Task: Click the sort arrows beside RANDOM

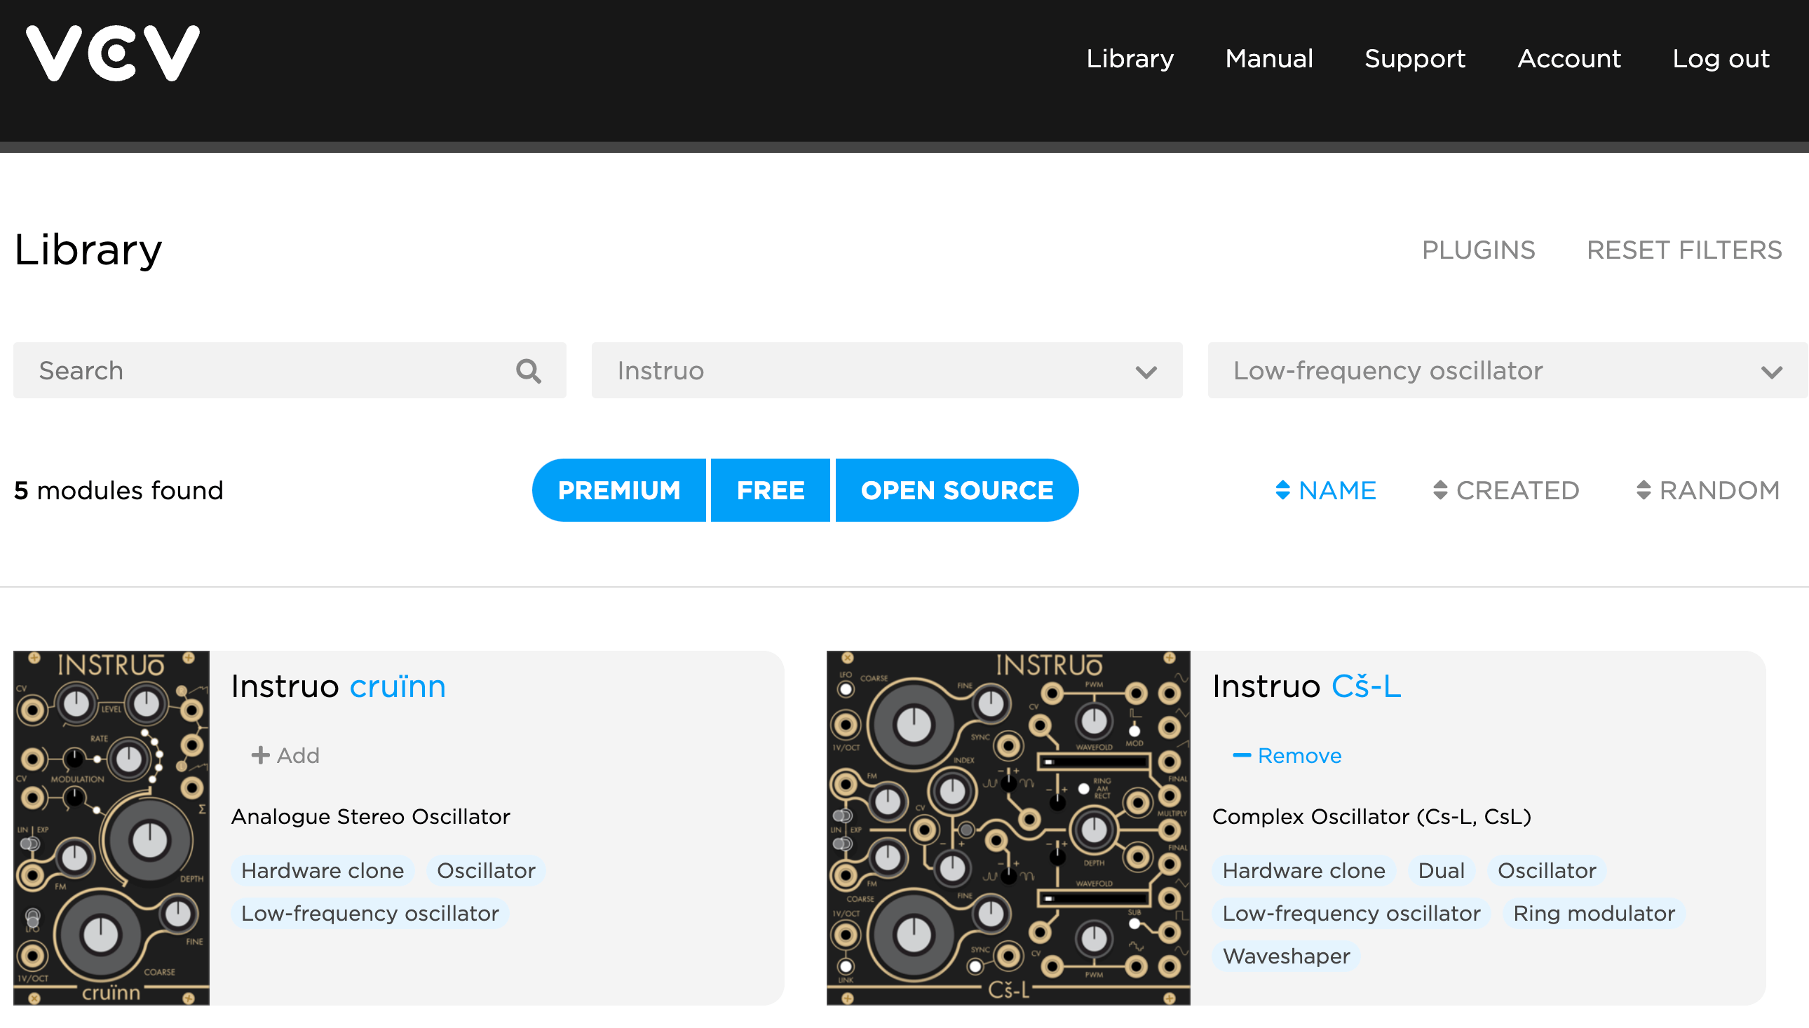Action: pyautogui.click(x=1643, y=490)
